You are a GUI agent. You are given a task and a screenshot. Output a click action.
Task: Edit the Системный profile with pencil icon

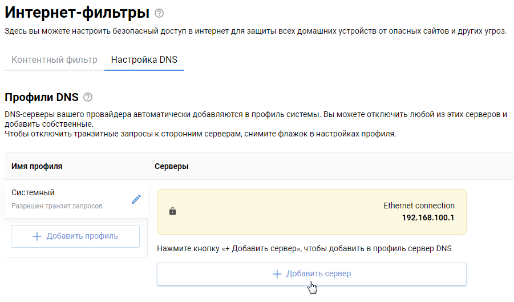pos(136,199)
